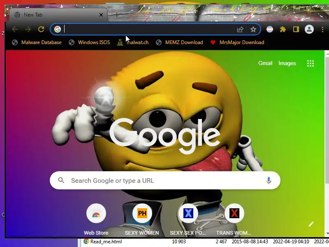This screenshot has width=329, height=247.
Task: Click the 2015-08-08 14:43 date cell
Action: 250,242
